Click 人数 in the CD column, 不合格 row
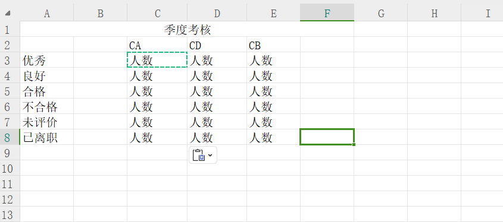The height and width of the screenshot is (222, 503). tap(217, 106)
